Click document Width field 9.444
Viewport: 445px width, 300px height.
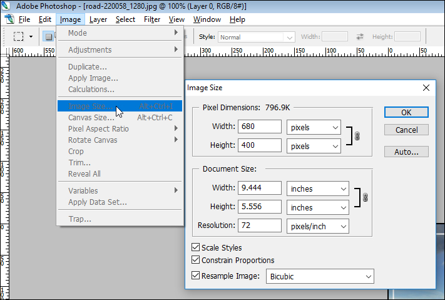[x=260, y=188]
